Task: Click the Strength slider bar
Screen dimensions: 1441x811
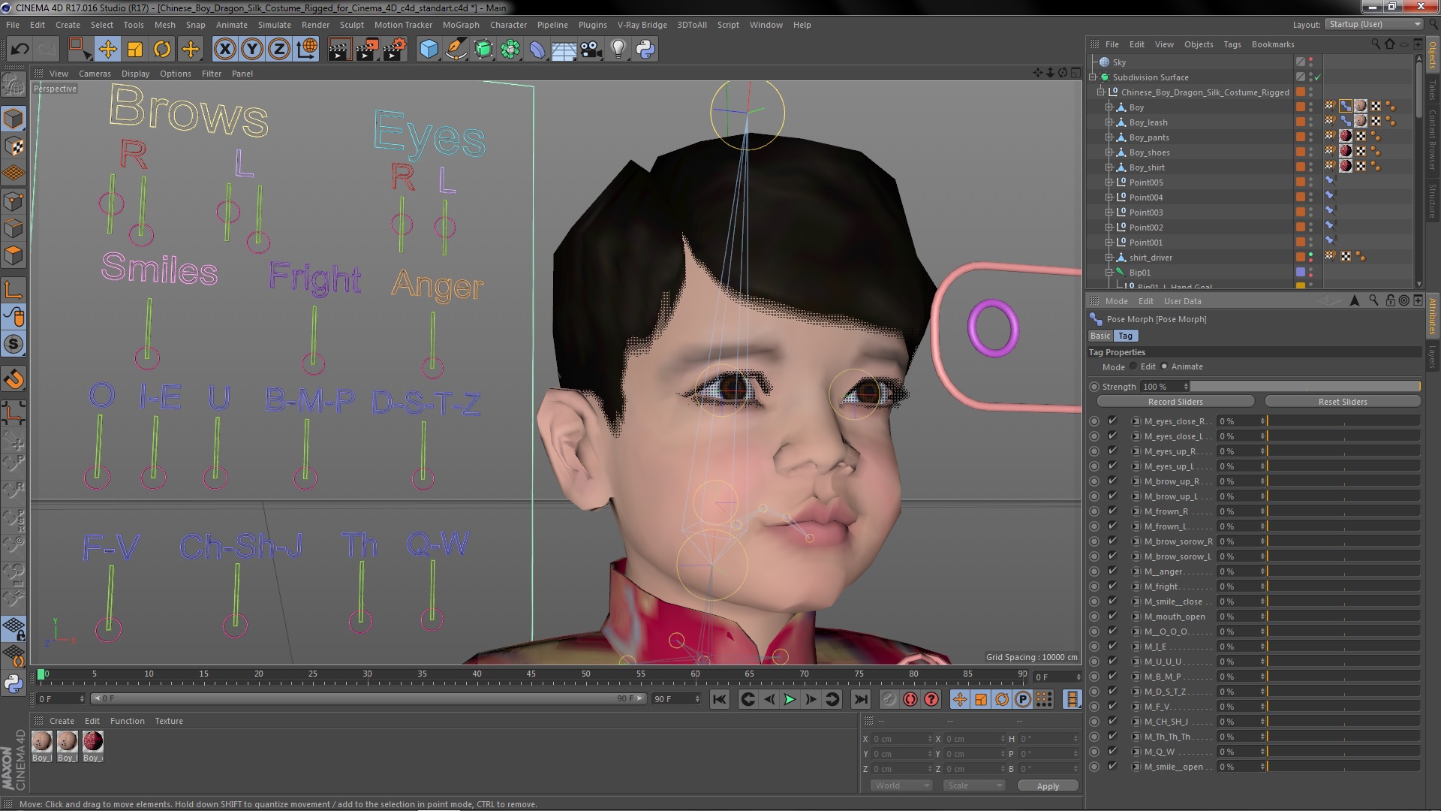Action: click(1304, 387)
